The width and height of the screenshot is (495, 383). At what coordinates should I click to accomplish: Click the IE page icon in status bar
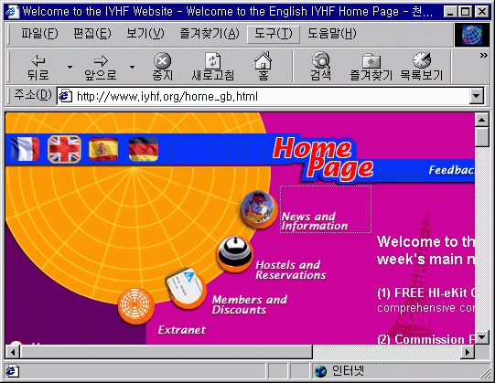(x=12, y=371)
